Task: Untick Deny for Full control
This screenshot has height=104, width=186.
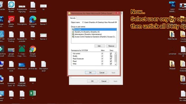Action: (111, 53)
